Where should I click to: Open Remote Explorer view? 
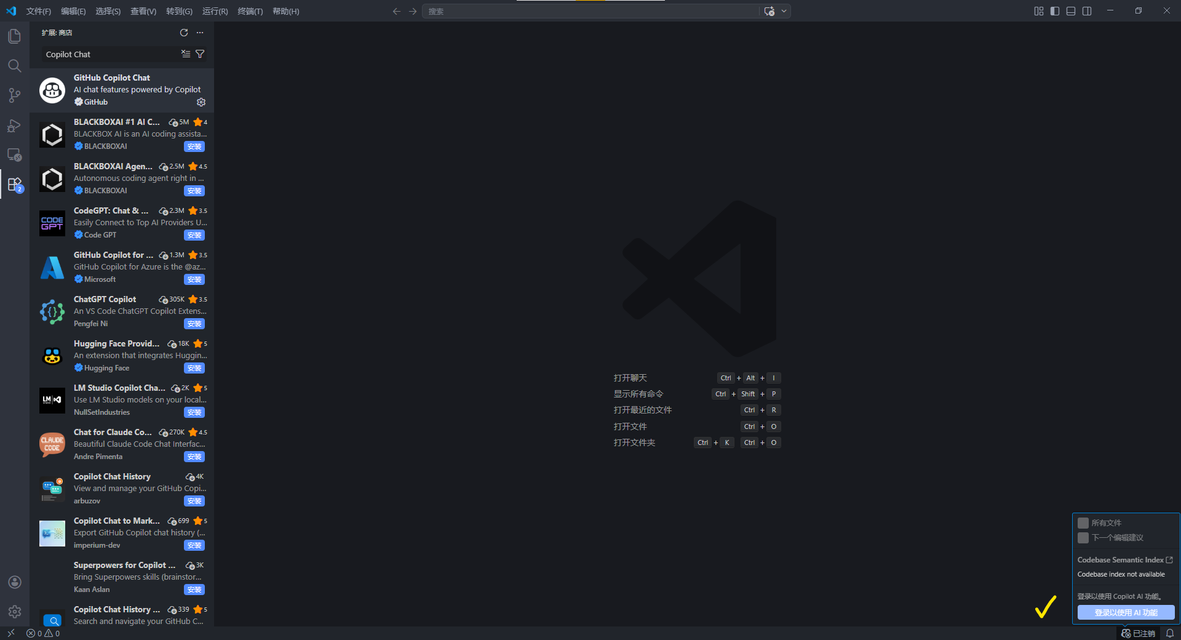(x=15, y=155)
